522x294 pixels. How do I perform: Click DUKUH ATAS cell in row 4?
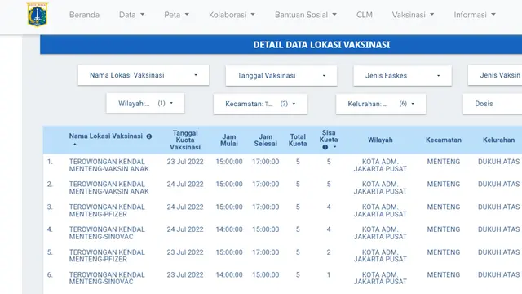click(x=498, y=229)
